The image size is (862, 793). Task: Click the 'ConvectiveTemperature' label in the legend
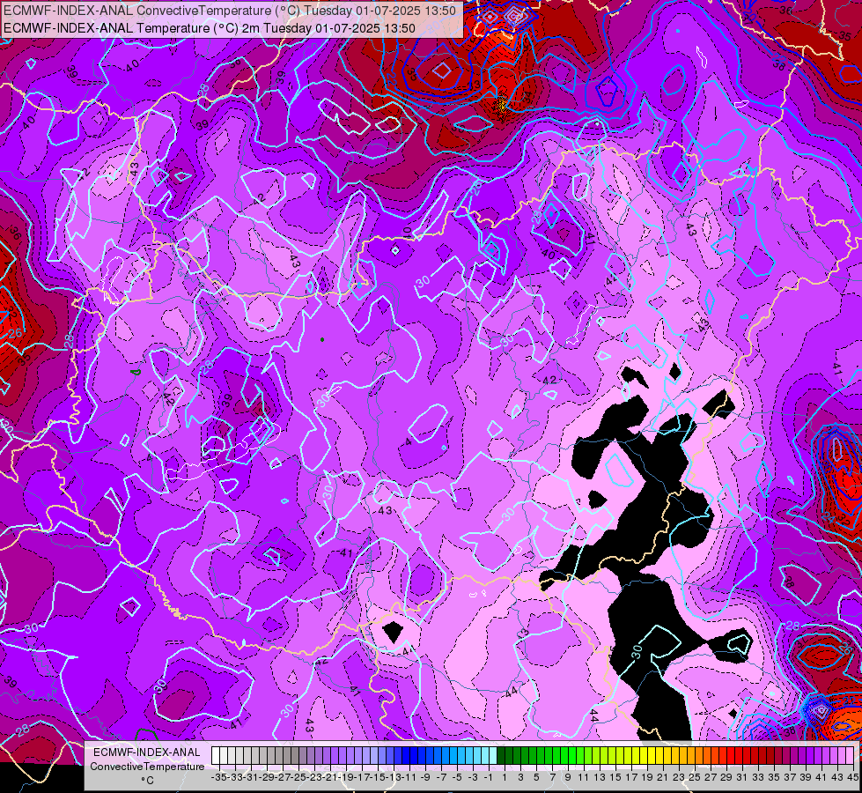coord(147,767)
